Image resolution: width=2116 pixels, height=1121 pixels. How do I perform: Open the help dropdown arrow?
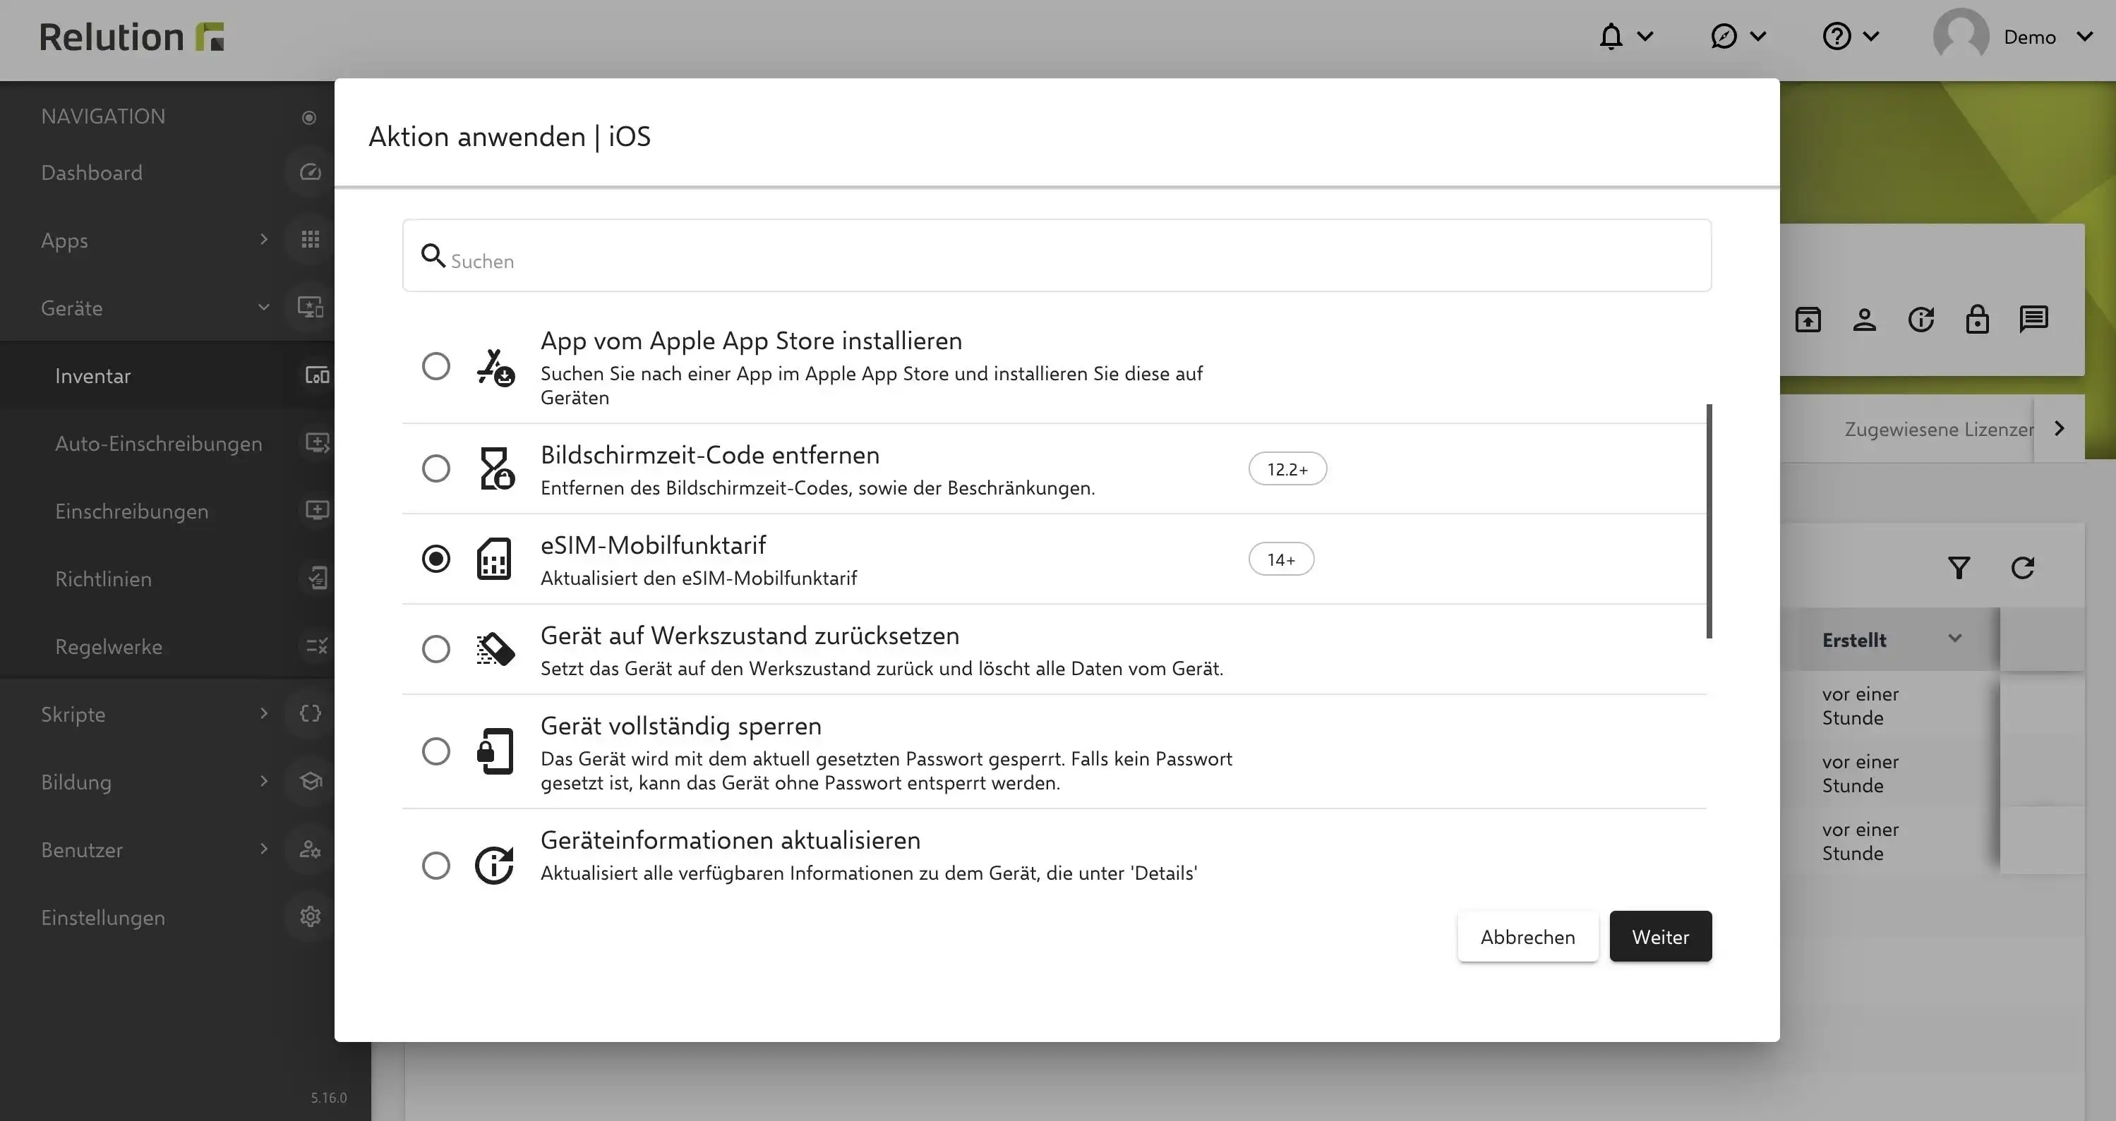(1871, 36)
